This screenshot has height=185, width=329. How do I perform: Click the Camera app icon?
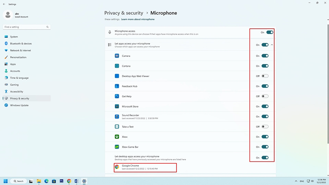click(x=117, y=56)
